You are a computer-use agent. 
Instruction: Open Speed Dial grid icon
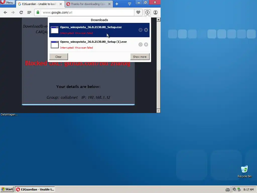(29, 13)
